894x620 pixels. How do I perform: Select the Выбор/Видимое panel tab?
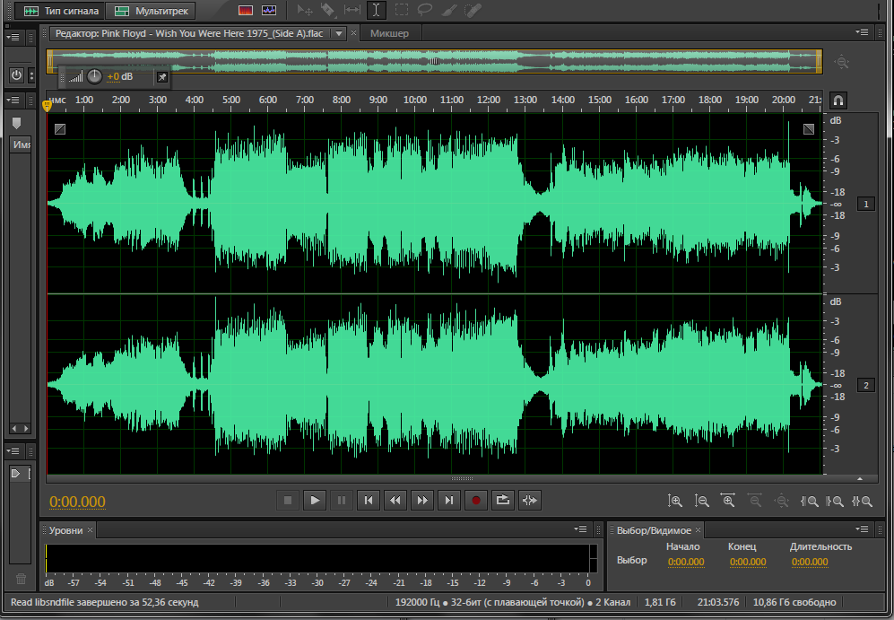click(x=654, y=530)
